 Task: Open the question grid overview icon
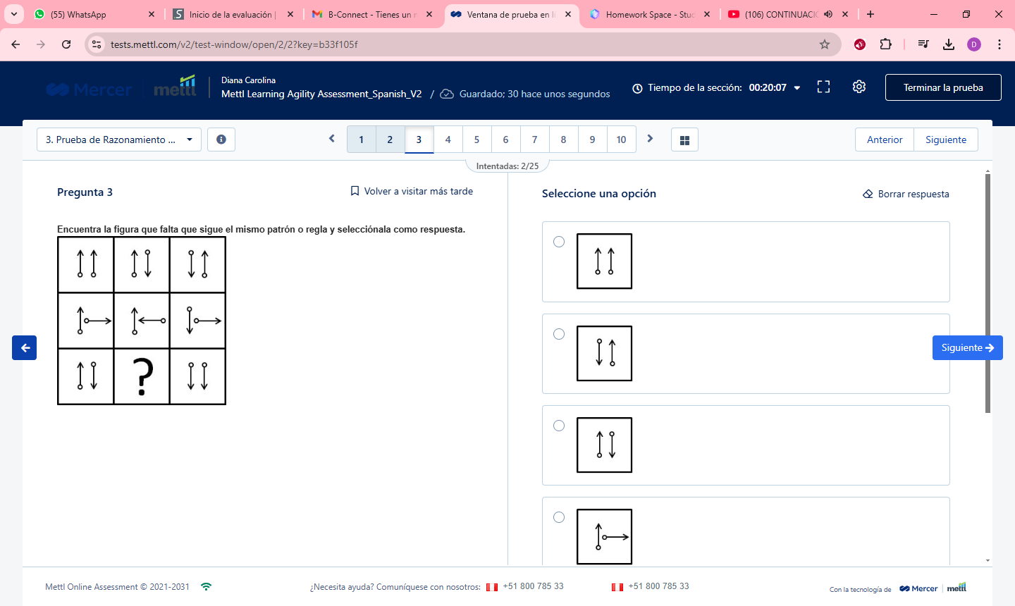684,140
